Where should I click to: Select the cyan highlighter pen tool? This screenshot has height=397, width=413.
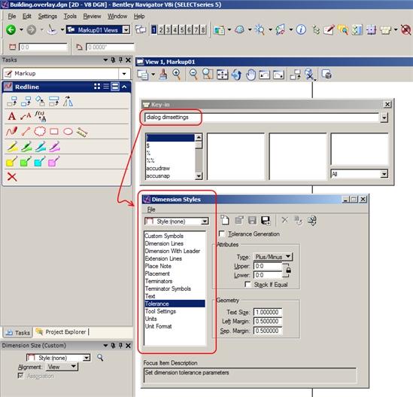coord(40,147)
